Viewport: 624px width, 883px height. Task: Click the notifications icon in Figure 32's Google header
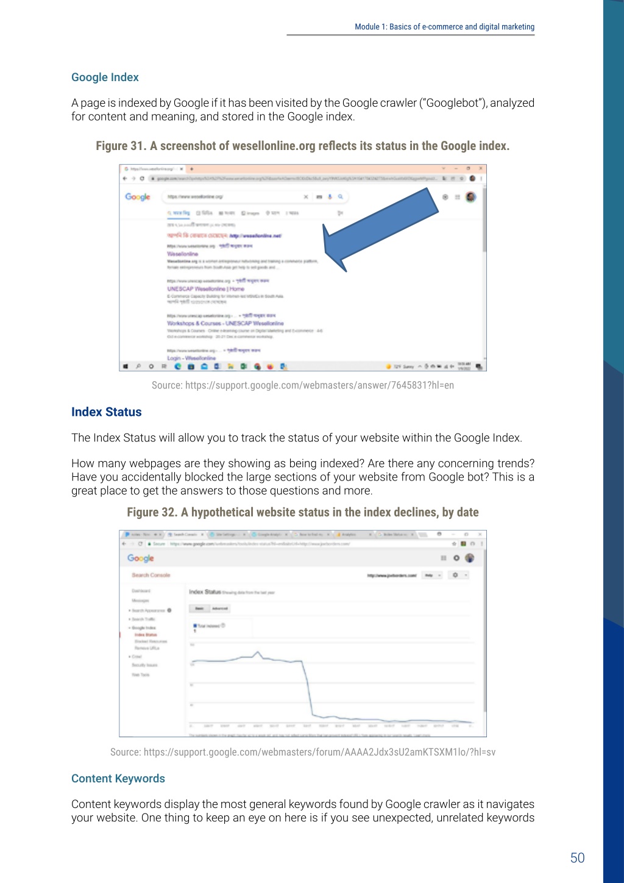456,558
